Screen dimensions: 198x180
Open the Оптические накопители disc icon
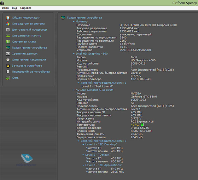click(8, 60)
